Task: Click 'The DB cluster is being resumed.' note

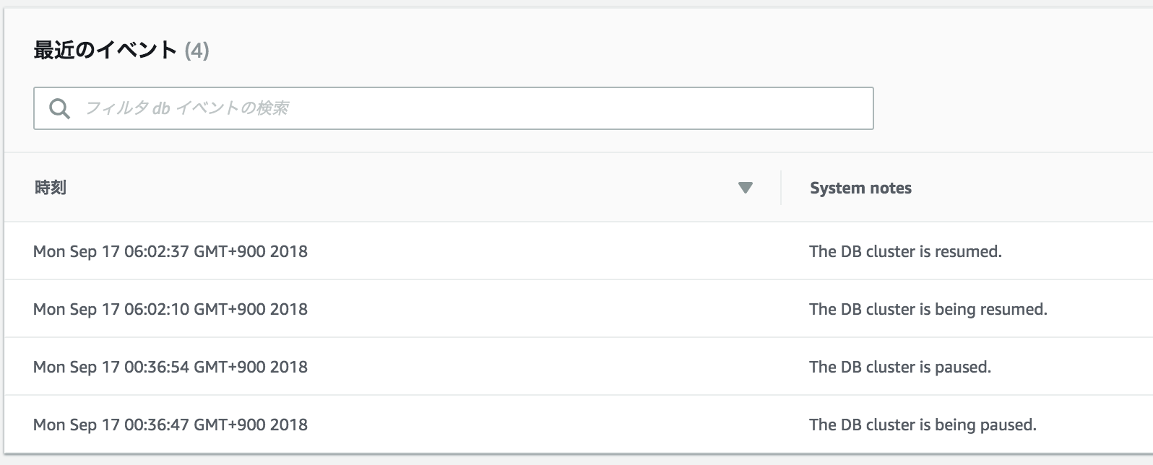Action: (x=928, y=309)
